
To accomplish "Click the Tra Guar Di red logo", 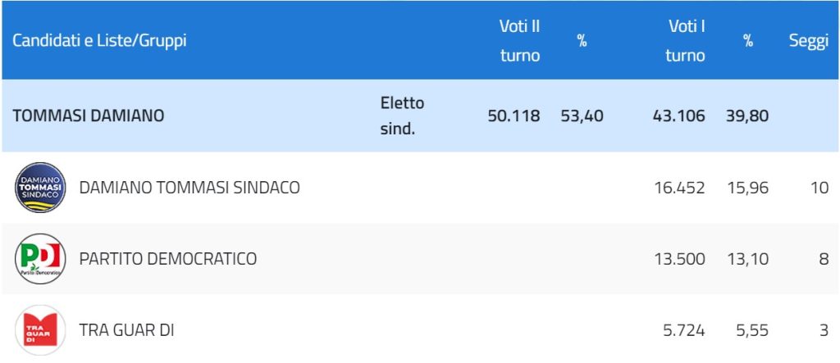I will tap(40, 329).
